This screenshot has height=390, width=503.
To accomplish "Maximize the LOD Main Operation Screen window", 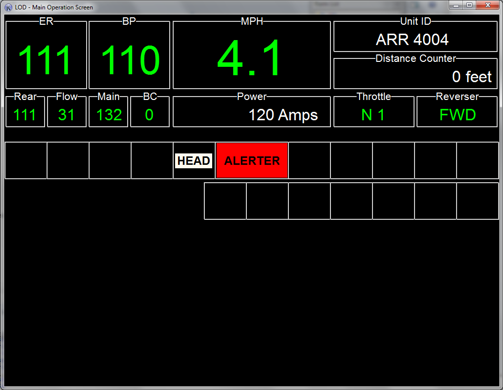I will coord(469,5).
